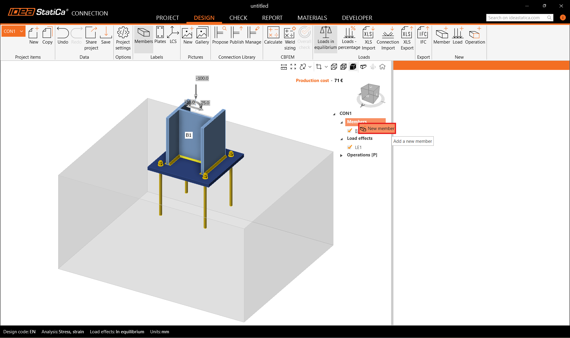Image resolution: width=570 pixels, height=338 pixels.
Task: Click New member in context menu
Action: 377,129
